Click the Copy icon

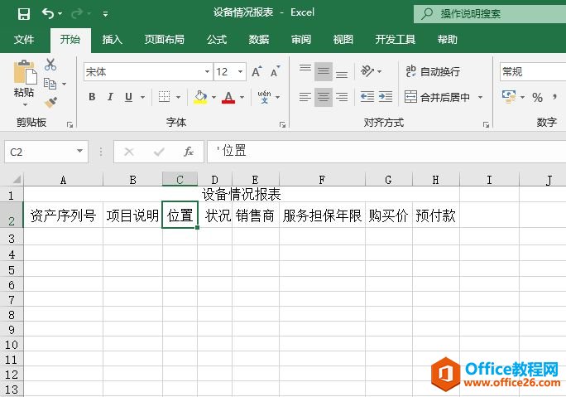(x=50, y=84)
